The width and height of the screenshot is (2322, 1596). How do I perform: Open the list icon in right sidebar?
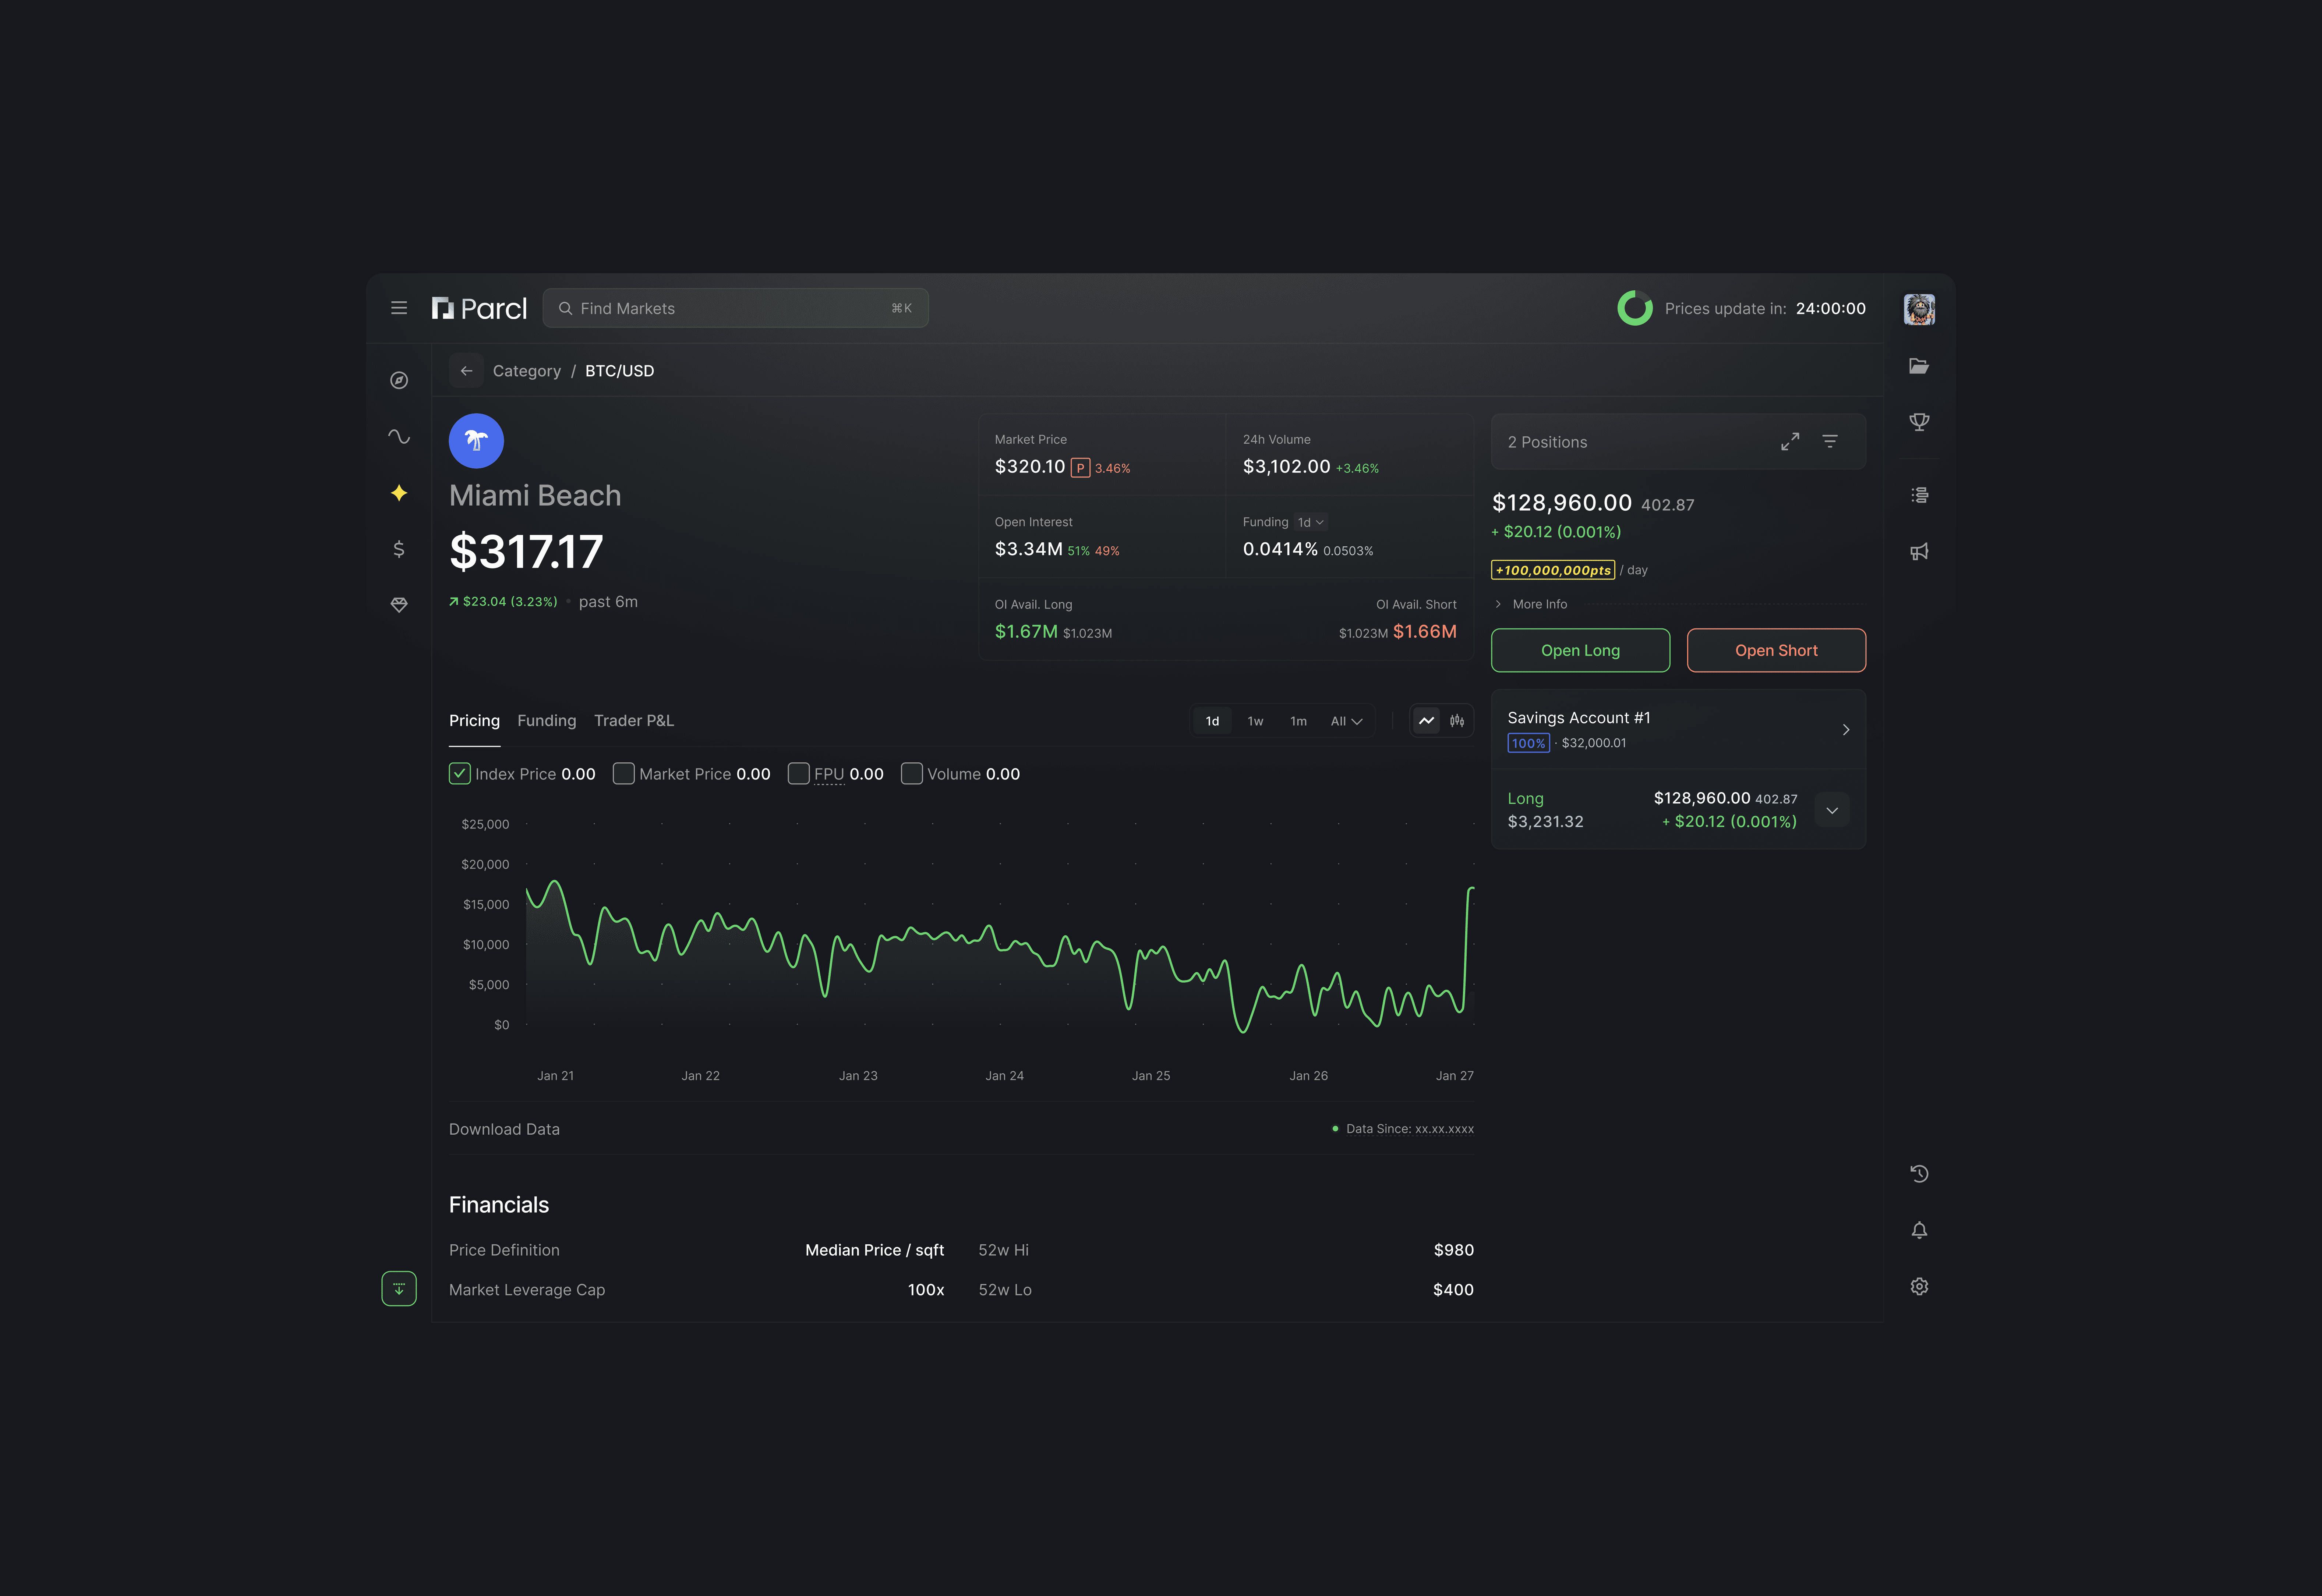click(1919, 495)
